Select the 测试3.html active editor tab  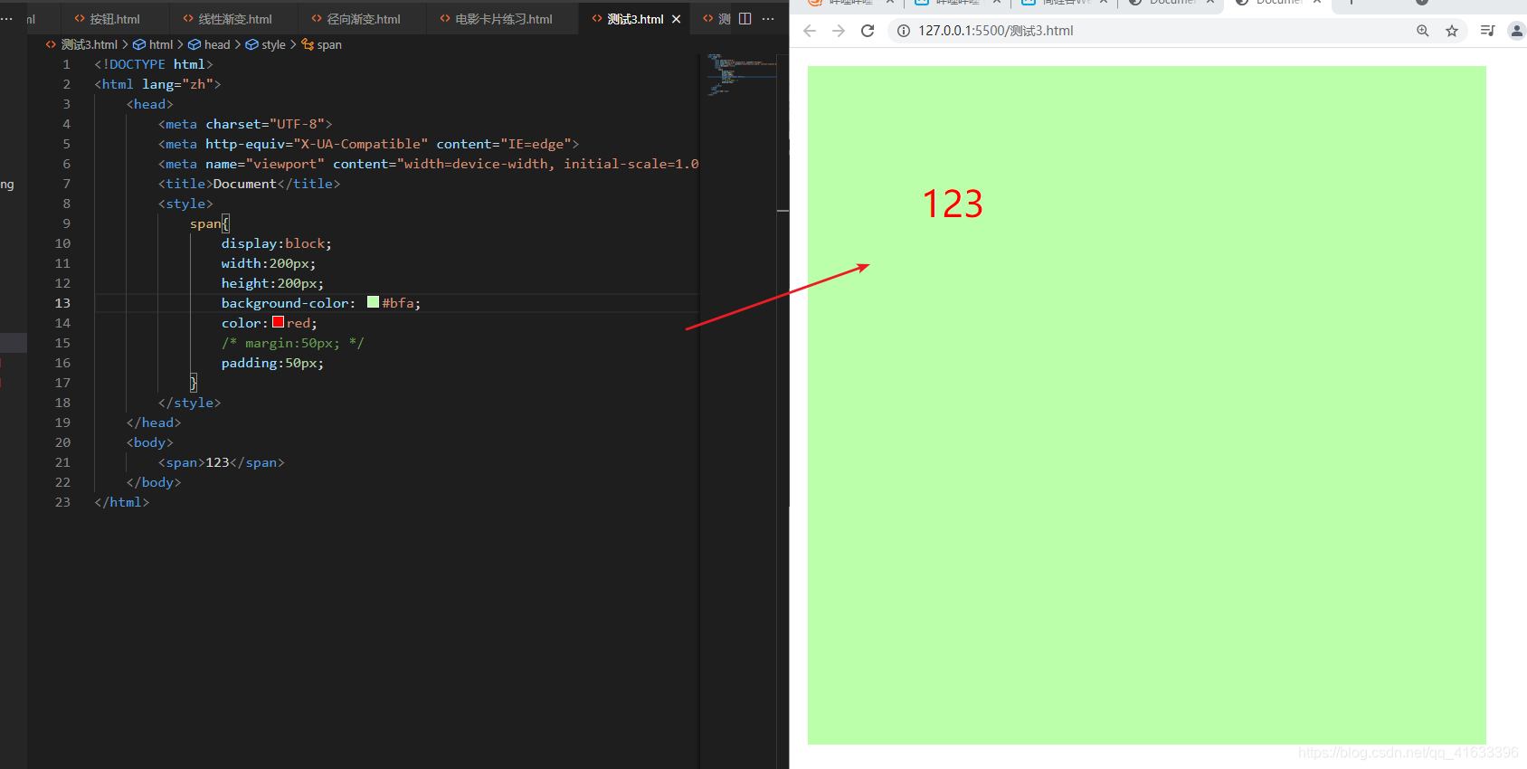[x=635, y=19]
